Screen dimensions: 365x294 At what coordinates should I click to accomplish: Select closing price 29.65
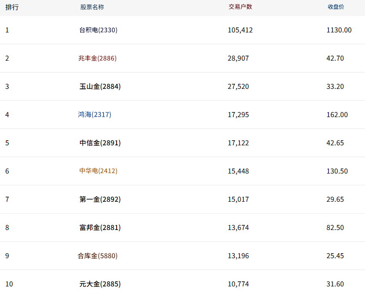click(x=335, y=199)
